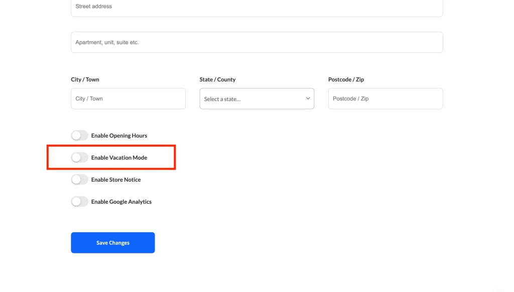Image resolution: width=514 pixels, height=292 pixels.
Task: Click the City / Town field label
Action: click(x=85, y=79)
